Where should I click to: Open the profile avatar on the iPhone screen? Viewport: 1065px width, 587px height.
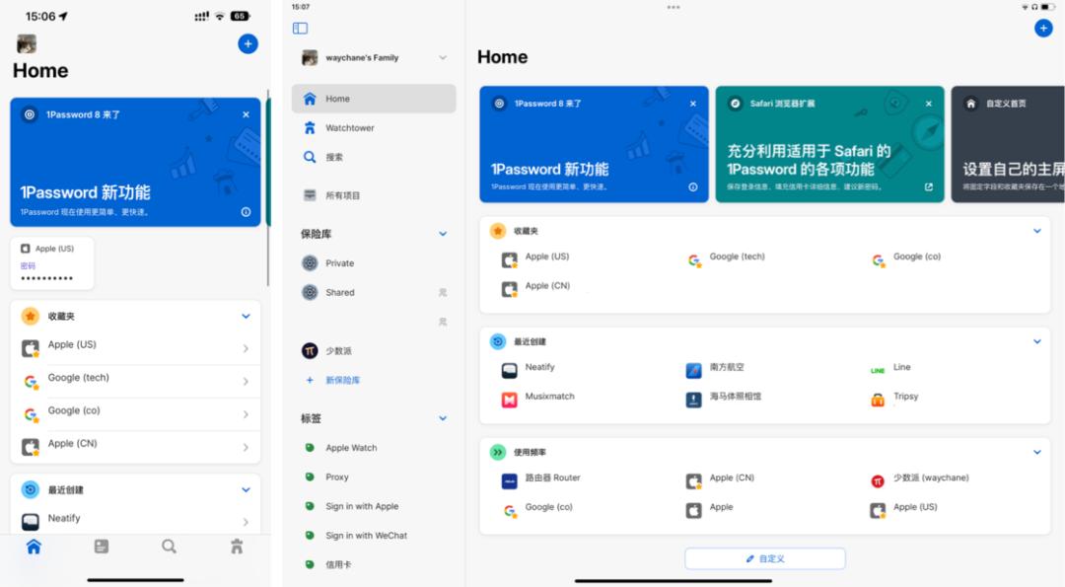pos(27,44)
